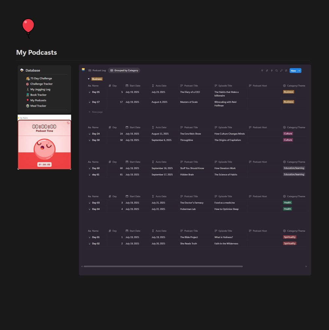The height and width of the screenshot is (330, 329).
Task: Switch to the Podcast Log view tab
Action: tap(97, 70)
